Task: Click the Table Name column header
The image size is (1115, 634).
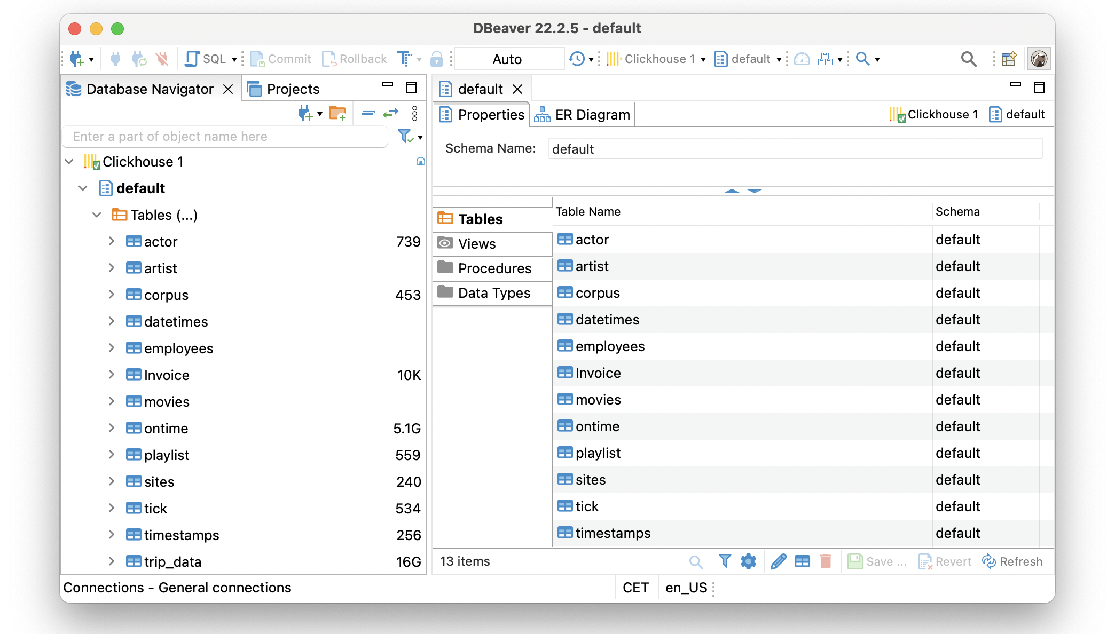Action: (743, 211)
